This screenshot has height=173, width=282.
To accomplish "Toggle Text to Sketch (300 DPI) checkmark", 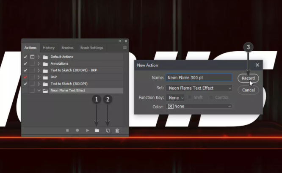I will 25,84.
